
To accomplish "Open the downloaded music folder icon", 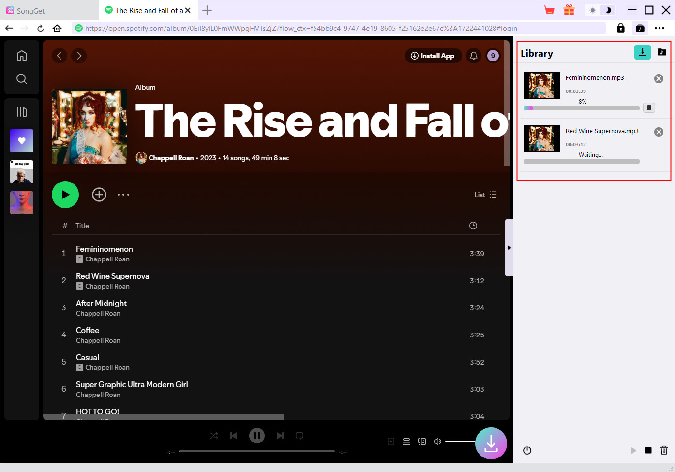I will pos(661,52).
